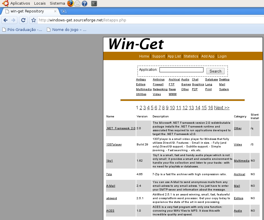Launch Firefox from the top panel
Image resolution: width=264 pixels, height=220 pixels.
[71, 3]
